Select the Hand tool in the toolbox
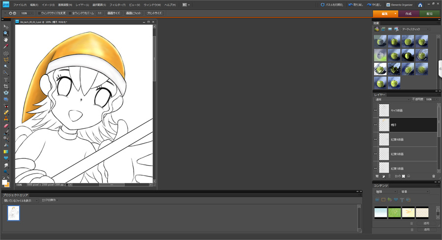Screen dimensions: 442x240 pyautogui.click(x=6, y=40)
